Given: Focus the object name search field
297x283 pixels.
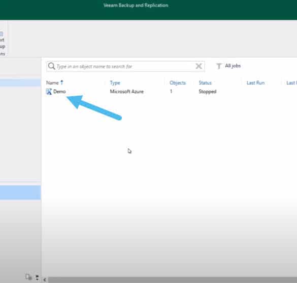Looking at the screenshot, I should [125, 66].
